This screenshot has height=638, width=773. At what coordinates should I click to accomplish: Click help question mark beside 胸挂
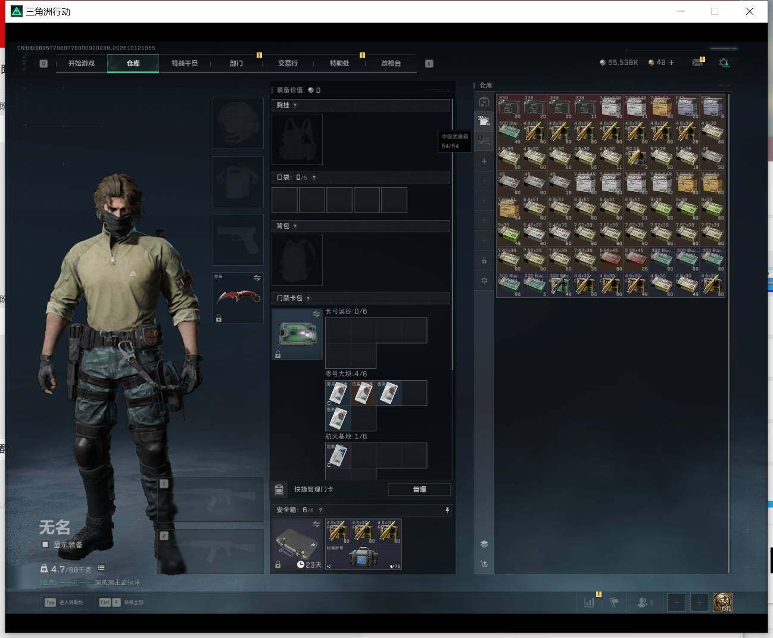(x=295, y=105)
